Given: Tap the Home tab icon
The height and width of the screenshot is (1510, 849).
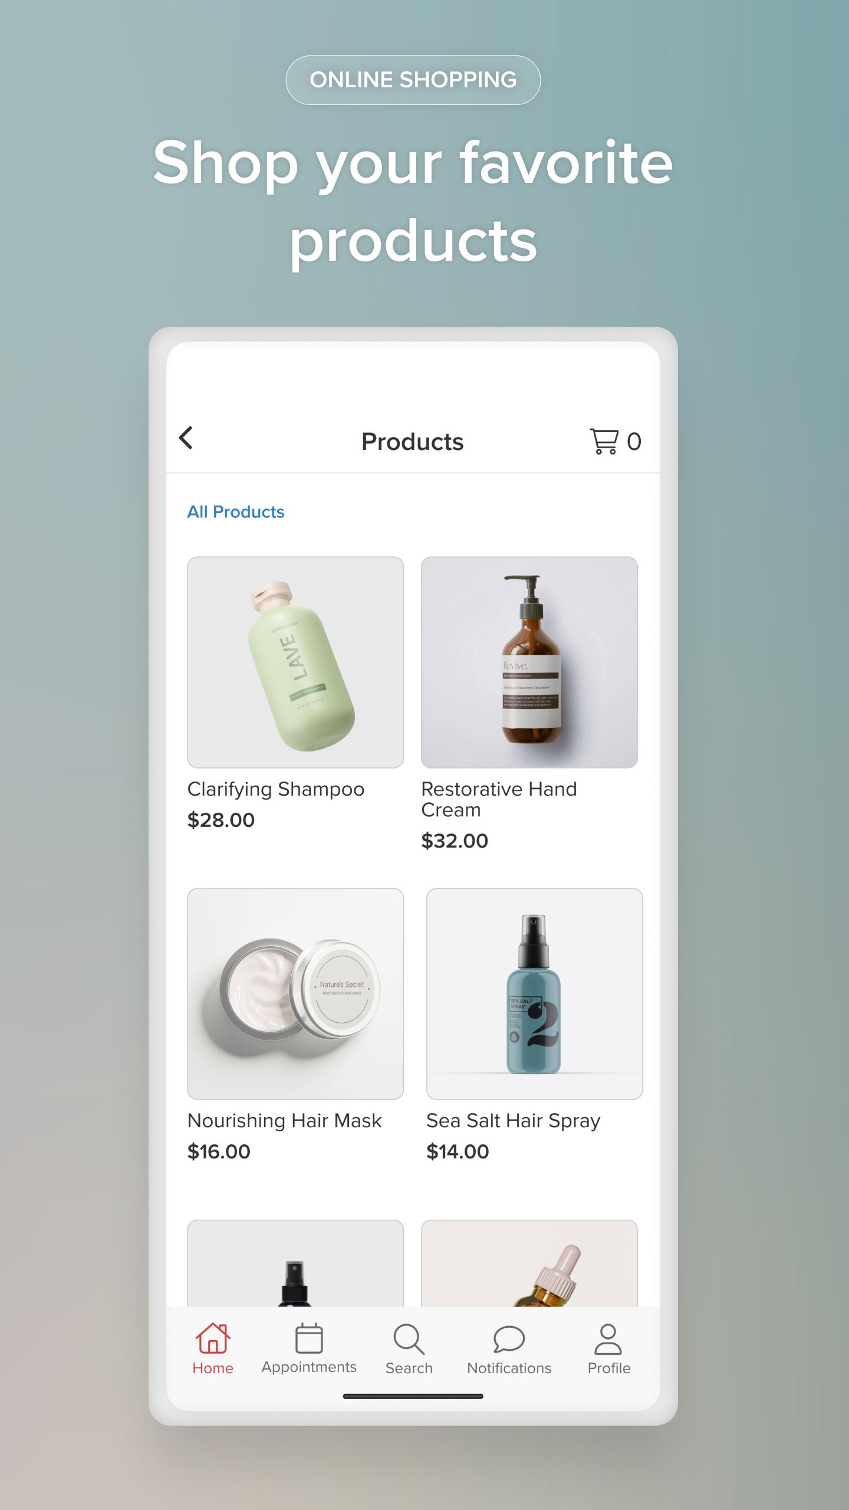Looking at the screenshot, I should 213,1338.
